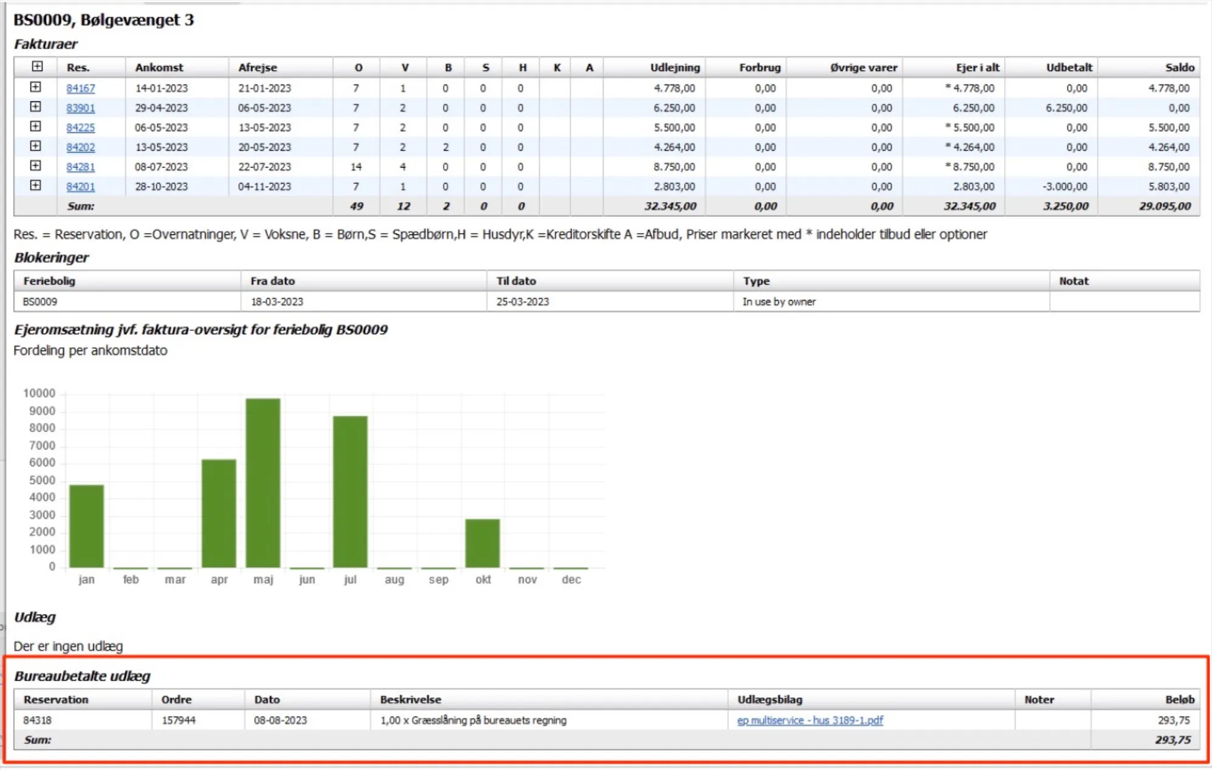
Task: Click the Forbrug value link for reservation 84281
Action: pyautogui.click(x=766, y=166)
